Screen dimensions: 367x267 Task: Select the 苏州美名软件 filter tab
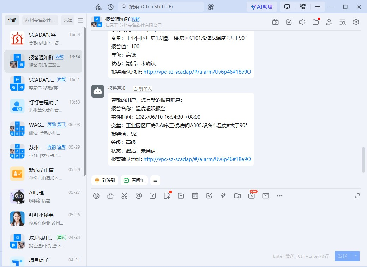(40, 20)
